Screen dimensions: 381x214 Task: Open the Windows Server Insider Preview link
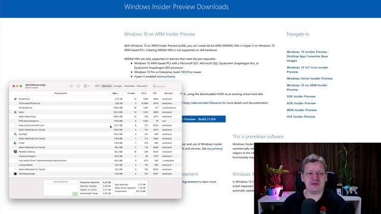tap(310, 78)
